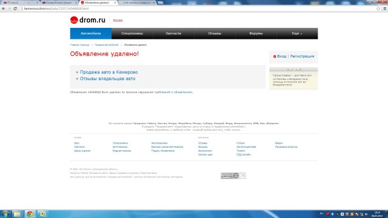Click the footer Спецтехника link

[x=120, y=143]
